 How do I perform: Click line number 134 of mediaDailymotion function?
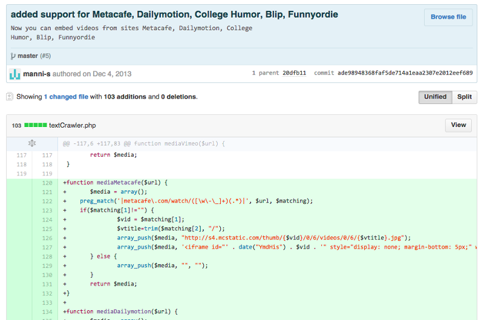click(x=47, y=312)
